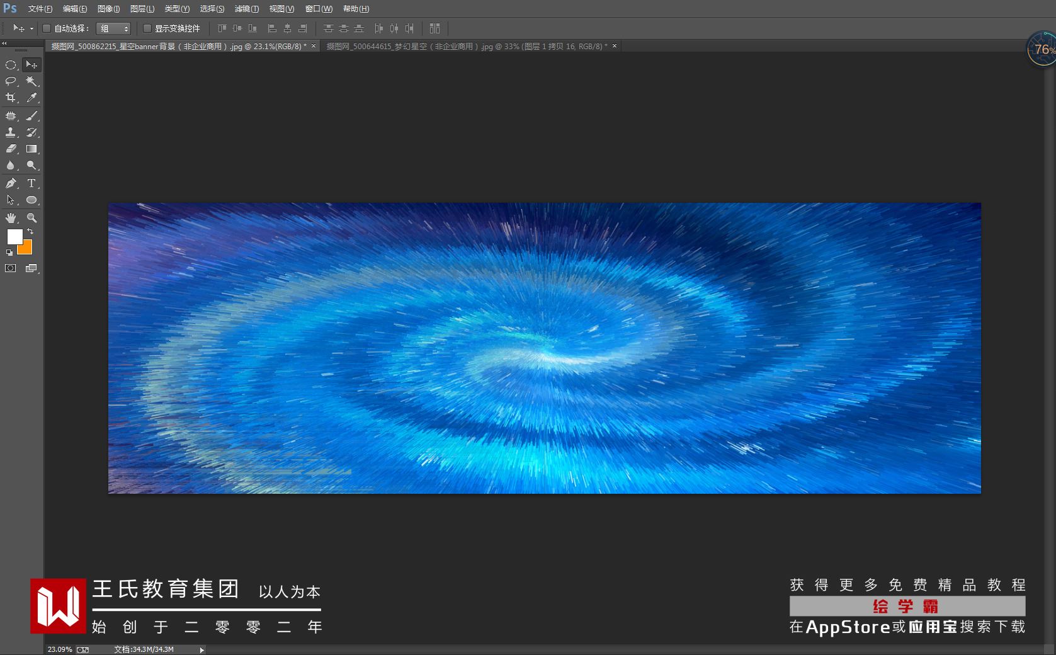The image size is (1056, 655).
Task: Enable the 自动选择 checkbox
Action: (46, 28)
